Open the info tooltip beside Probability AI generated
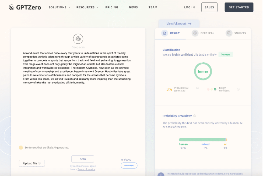This screenshot has width=263, height=176. click(x=198, y=88)
